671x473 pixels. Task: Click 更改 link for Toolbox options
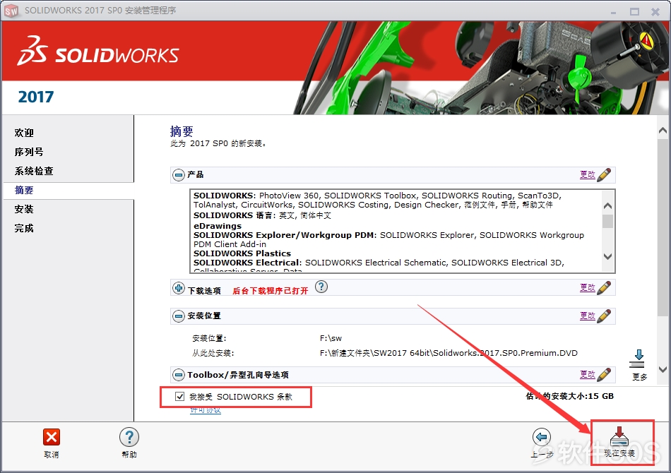tap(588, 374)
